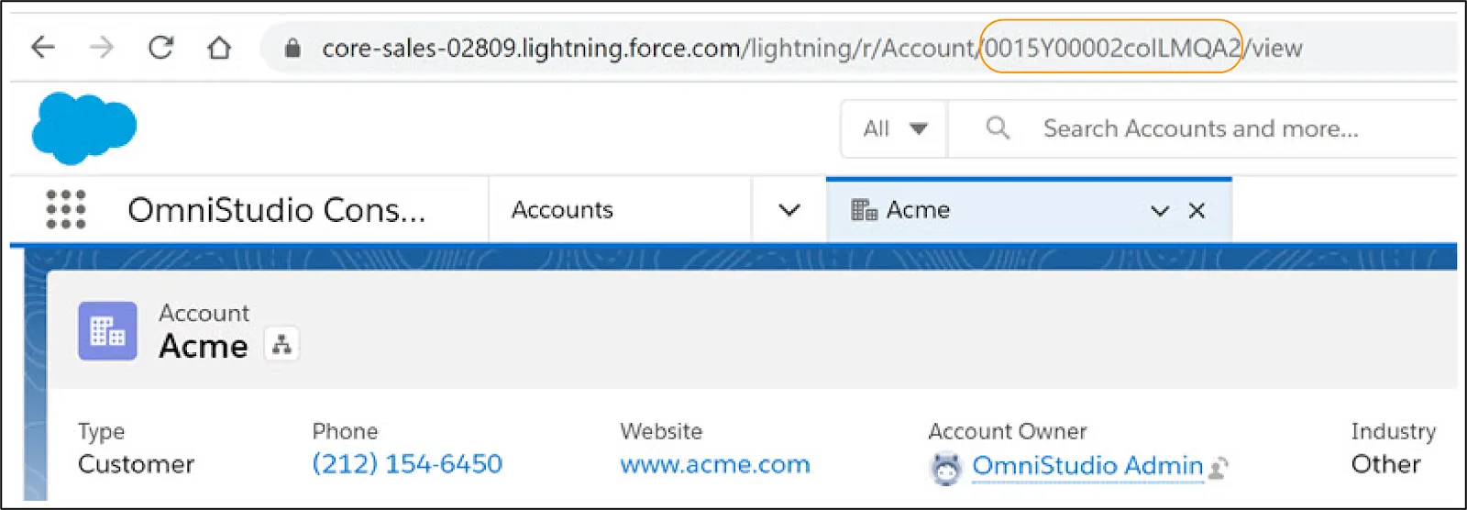1467x510 pixels.
Task: Click the Other industry value
Action: coord(1385,464)
